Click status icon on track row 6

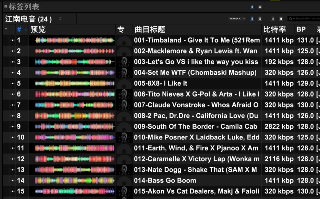tap(12, 94)
